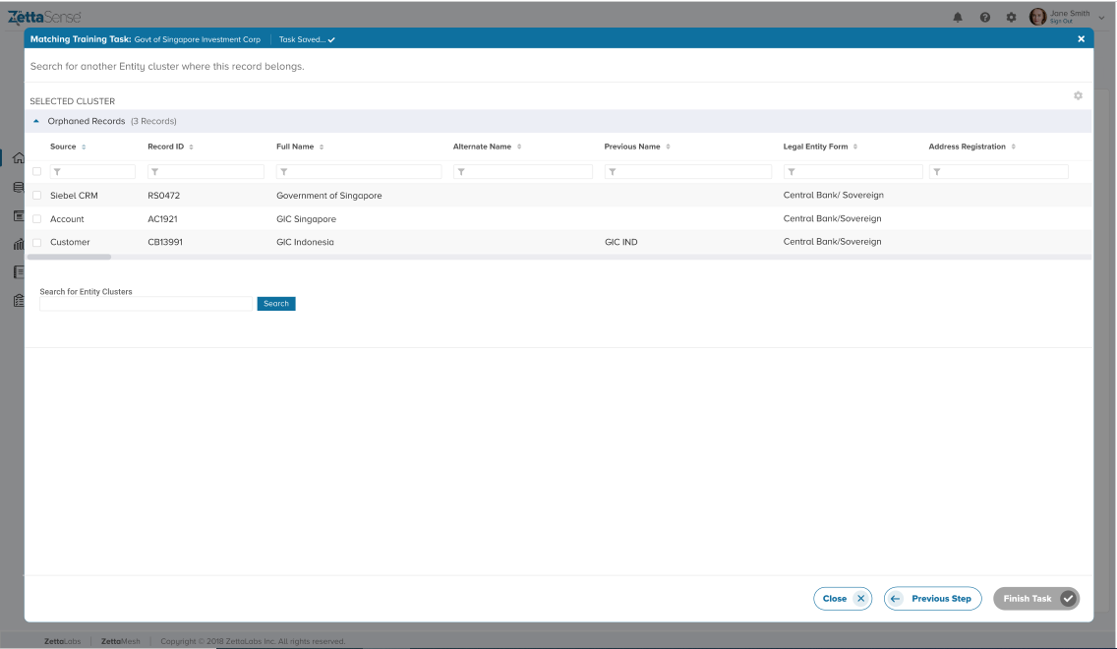1117x649 pixels.
Task: Tick the Account AC1921 row checkbox
Action: pos(37,218)
